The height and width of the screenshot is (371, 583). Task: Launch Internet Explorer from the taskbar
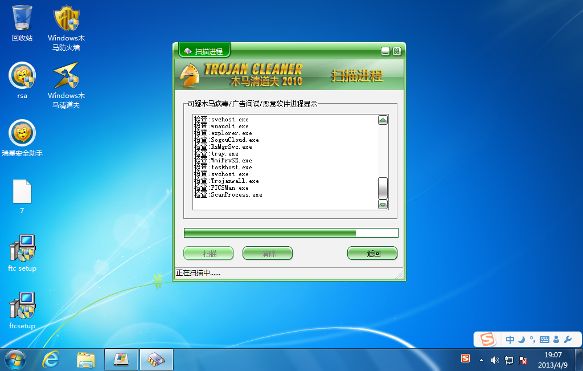(51, 360)
